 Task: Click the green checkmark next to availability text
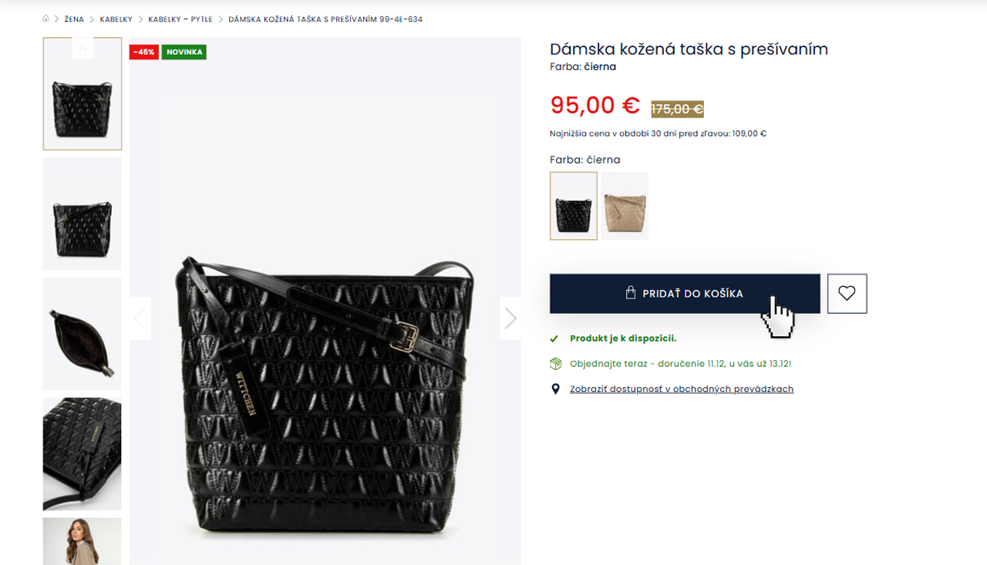tap(554, 338)
